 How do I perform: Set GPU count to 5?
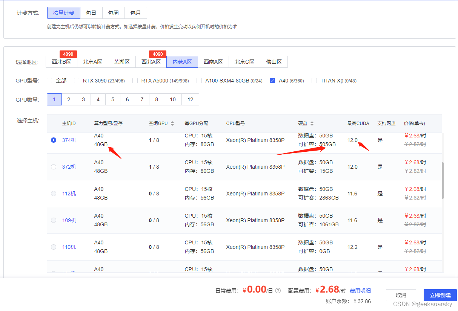tap(113, 99)
